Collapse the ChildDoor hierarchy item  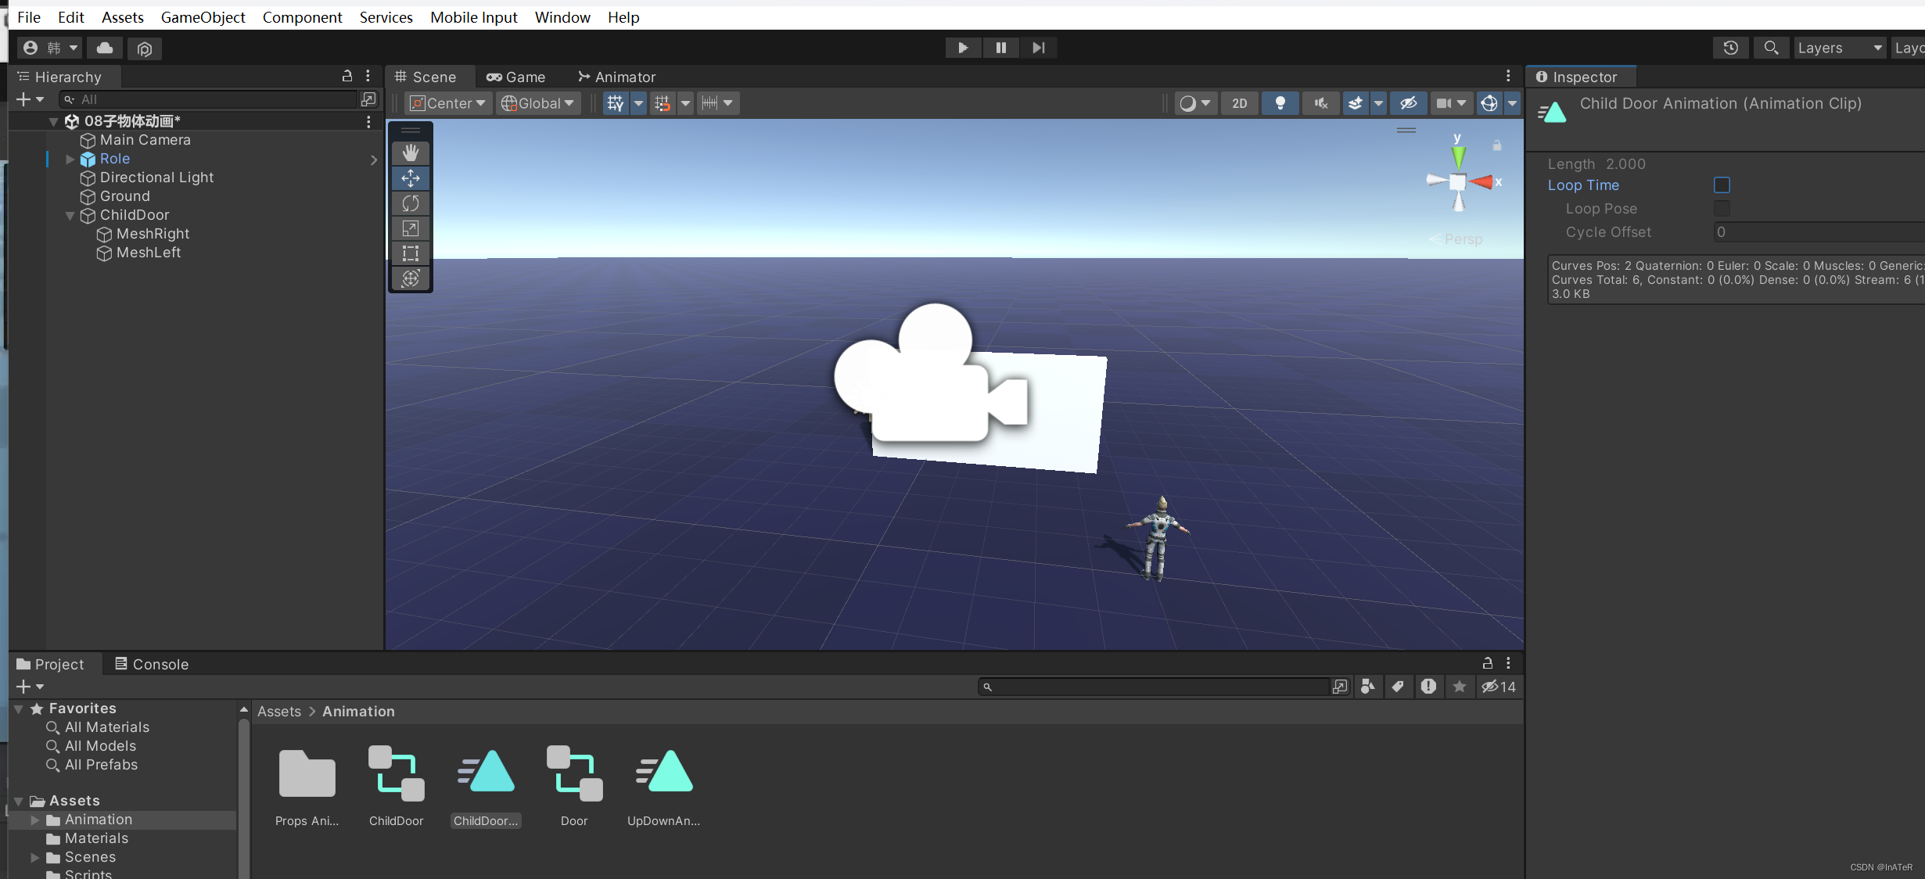point(70,215)
